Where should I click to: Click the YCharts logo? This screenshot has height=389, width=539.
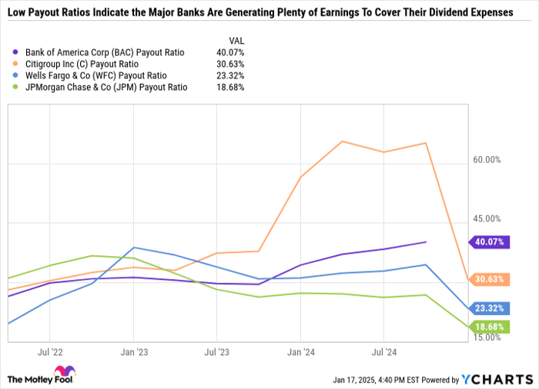click(x=497, y=379)
